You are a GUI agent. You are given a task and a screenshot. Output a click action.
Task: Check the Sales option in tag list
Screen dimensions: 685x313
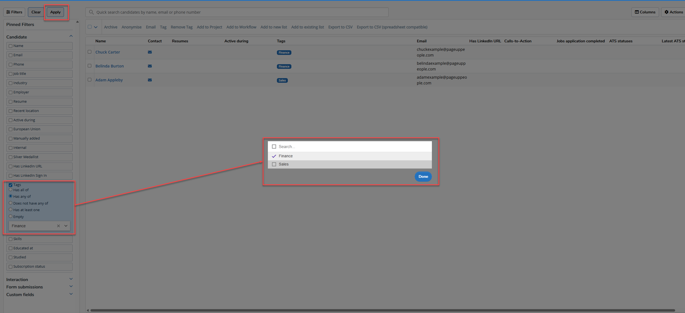pyautogui.click(x=274, y=164)
